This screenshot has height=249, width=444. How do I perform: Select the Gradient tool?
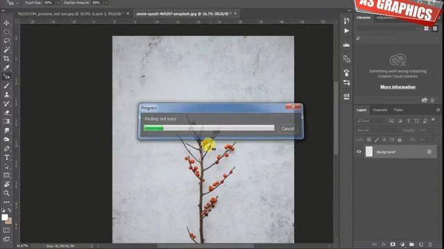tap(6, 122)
